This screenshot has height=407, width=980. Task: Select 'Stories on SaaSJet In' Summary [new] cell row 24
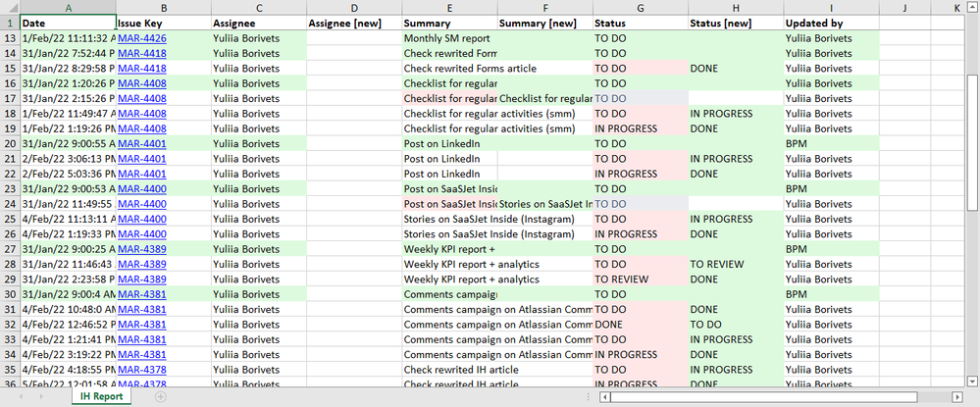pos(545,204)
